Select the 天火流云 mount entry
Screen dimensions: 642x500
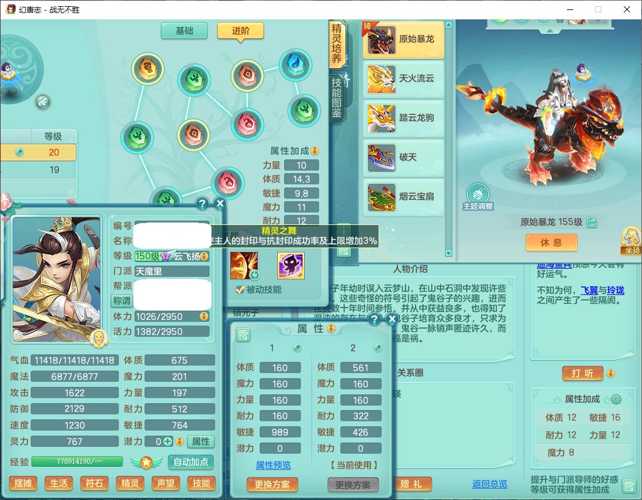404,79
